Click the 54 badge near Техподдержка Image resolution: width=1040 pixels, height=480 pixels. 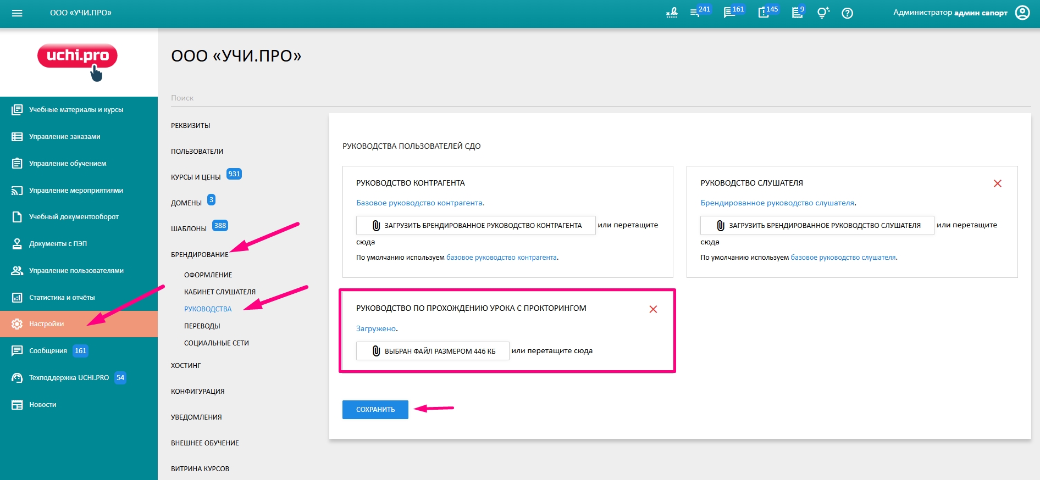tap(120, 378)
